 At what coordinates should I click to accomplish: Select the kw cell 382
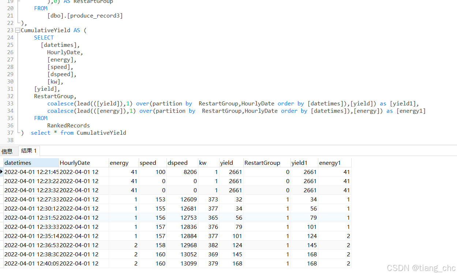pos(209,245)
